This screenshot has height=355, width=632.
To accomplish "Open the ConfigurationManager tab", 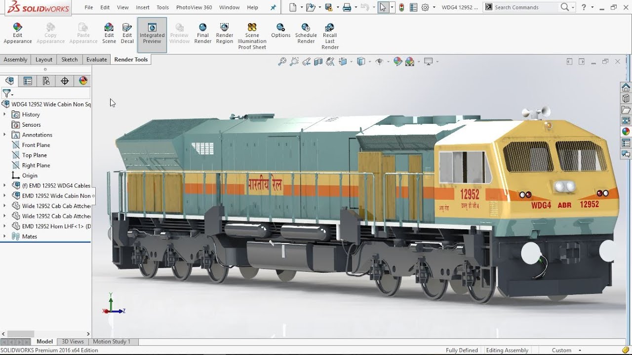I will [x=46, y=81].
